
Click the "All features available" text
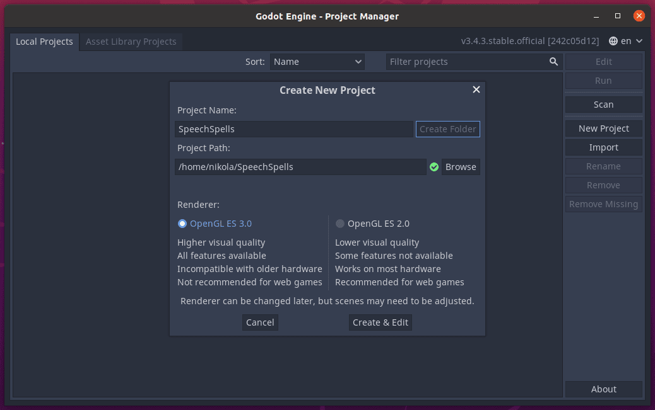[221, 256]
